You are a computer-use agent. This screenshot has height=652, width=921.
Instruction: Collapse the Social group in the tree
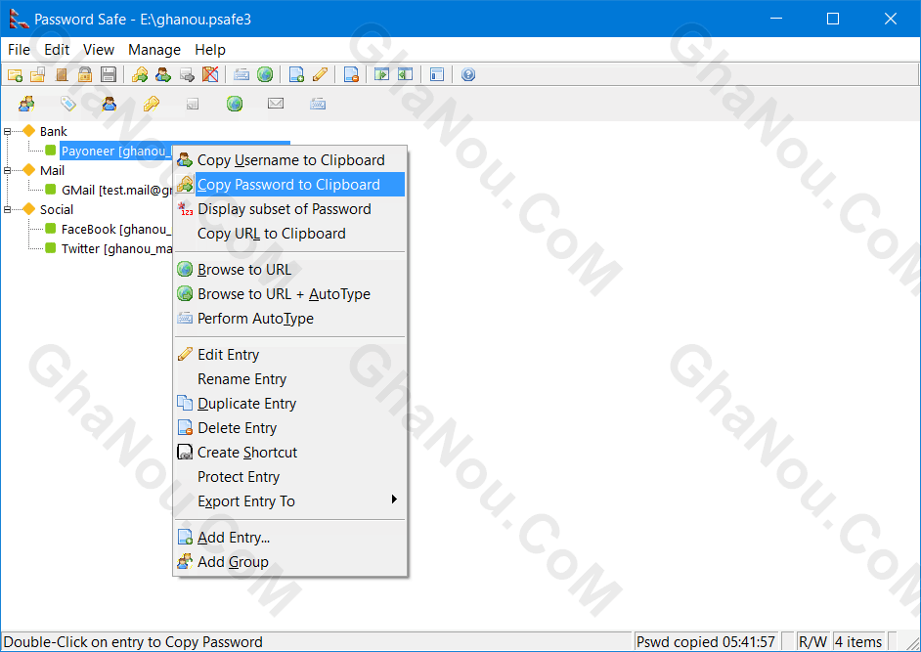click(x=7, y=210)
